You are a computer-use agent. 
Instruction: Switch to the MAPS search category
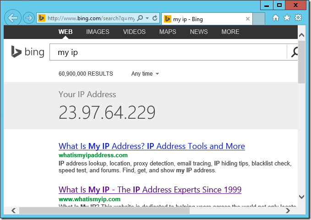click(x=168, y=32)
